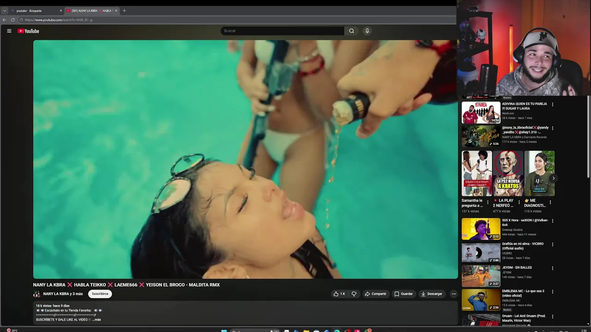This screenshot has height=332, width=591.
Task: Click the taskbar clock
Action: tap(584, 330)
